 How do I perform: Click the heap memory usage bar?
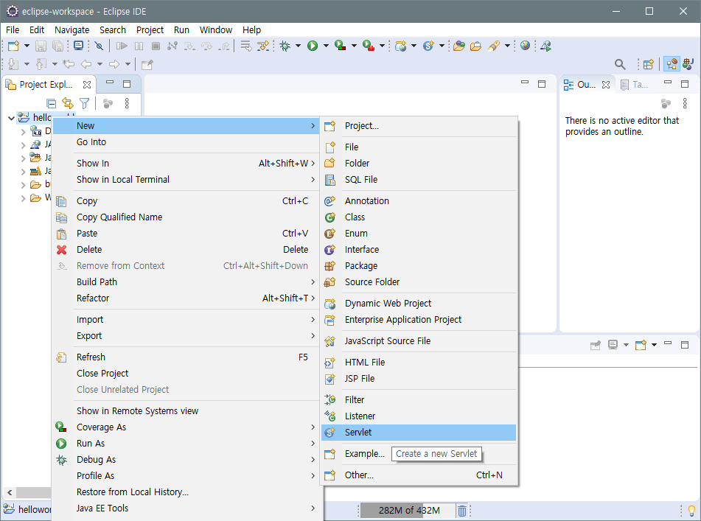point(408,510)
